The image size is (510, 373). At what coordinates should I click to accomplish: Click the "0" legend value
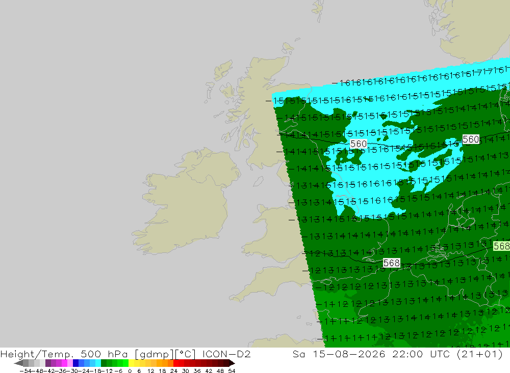[x=130, y=371]
